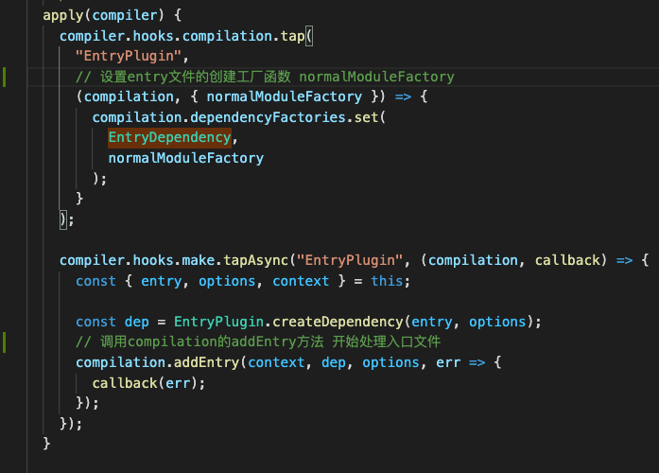The image size is (659, 473).
Task: Click the createDependency method name
Action: click(338, 322)
